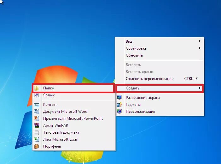
Task: Create a new Контакт
Action: pyautogui.click(x=74, y=105)
